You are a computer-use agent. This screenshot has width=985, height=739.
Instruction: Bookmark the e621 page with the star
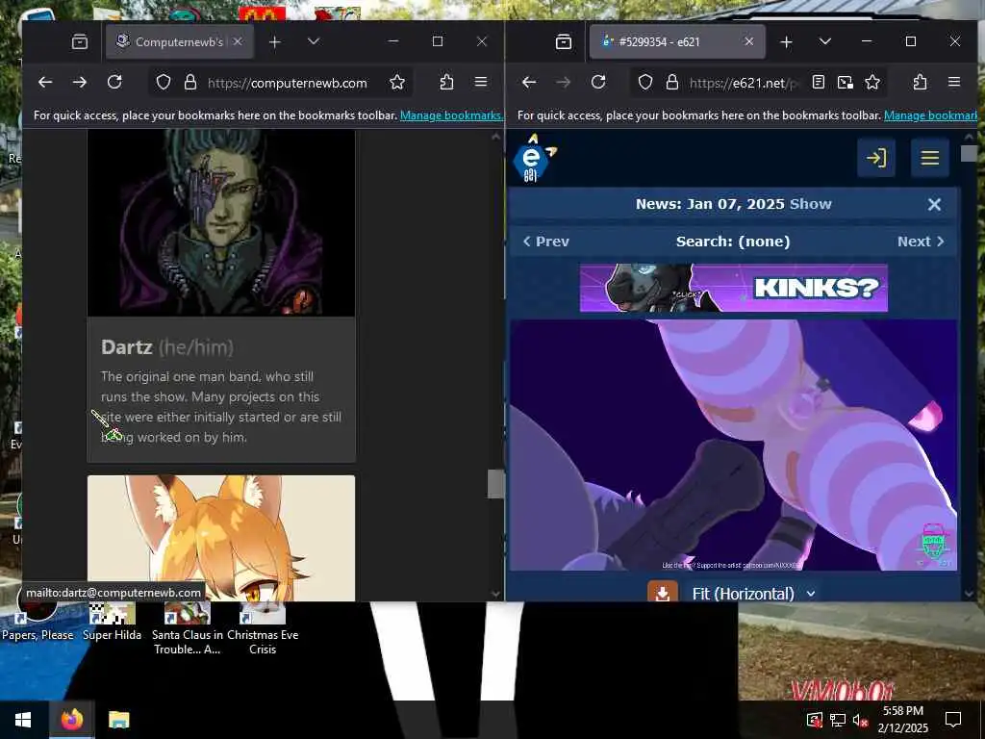point(872,83)
